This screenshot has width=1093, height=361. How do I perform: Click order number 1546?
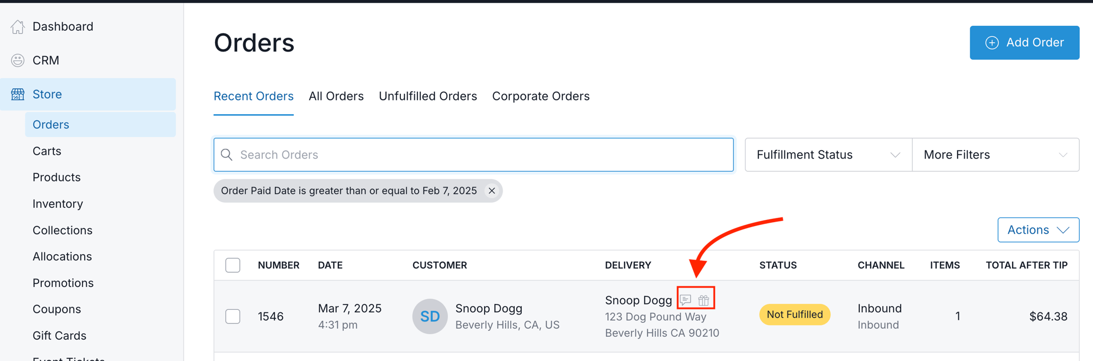pos(271,316)
